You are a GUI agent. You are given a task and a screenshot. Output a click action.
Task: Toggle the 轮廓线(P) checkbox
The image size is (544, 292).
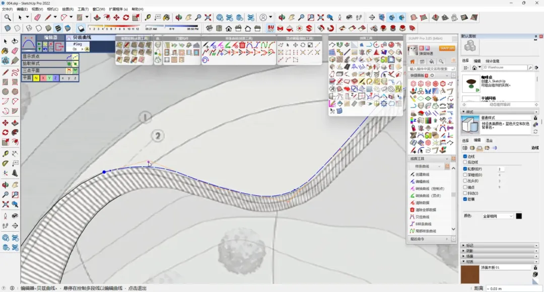pos(465,169)
